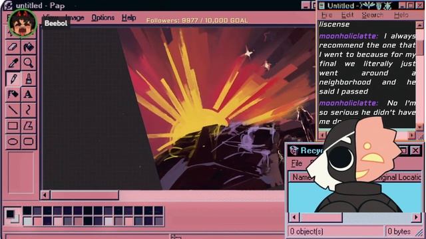This screenshot has height=239, width=426.
Task: Open File menu in Recycle window
Action: point(296,163)
